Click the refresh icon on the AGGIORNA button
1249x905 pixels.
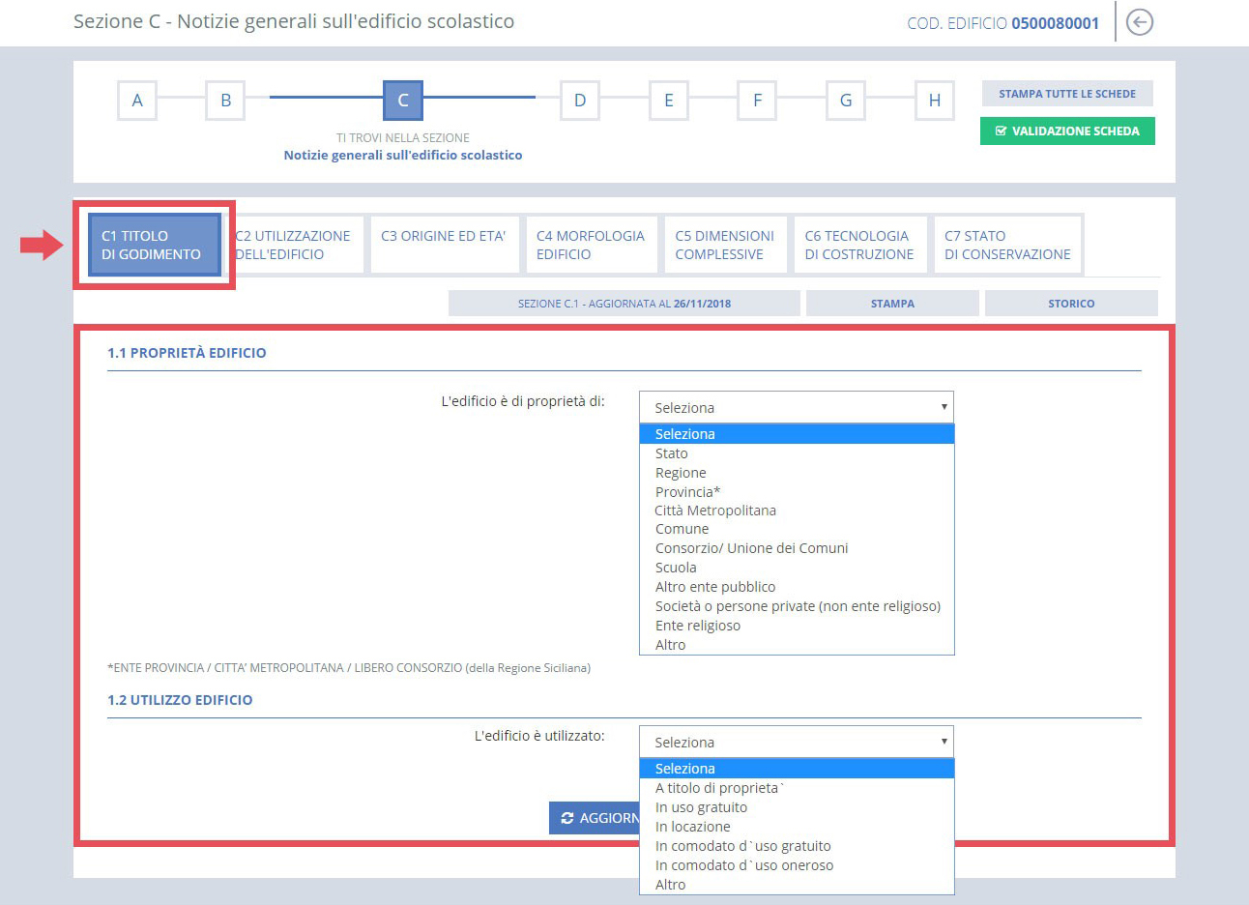(569, 818)
